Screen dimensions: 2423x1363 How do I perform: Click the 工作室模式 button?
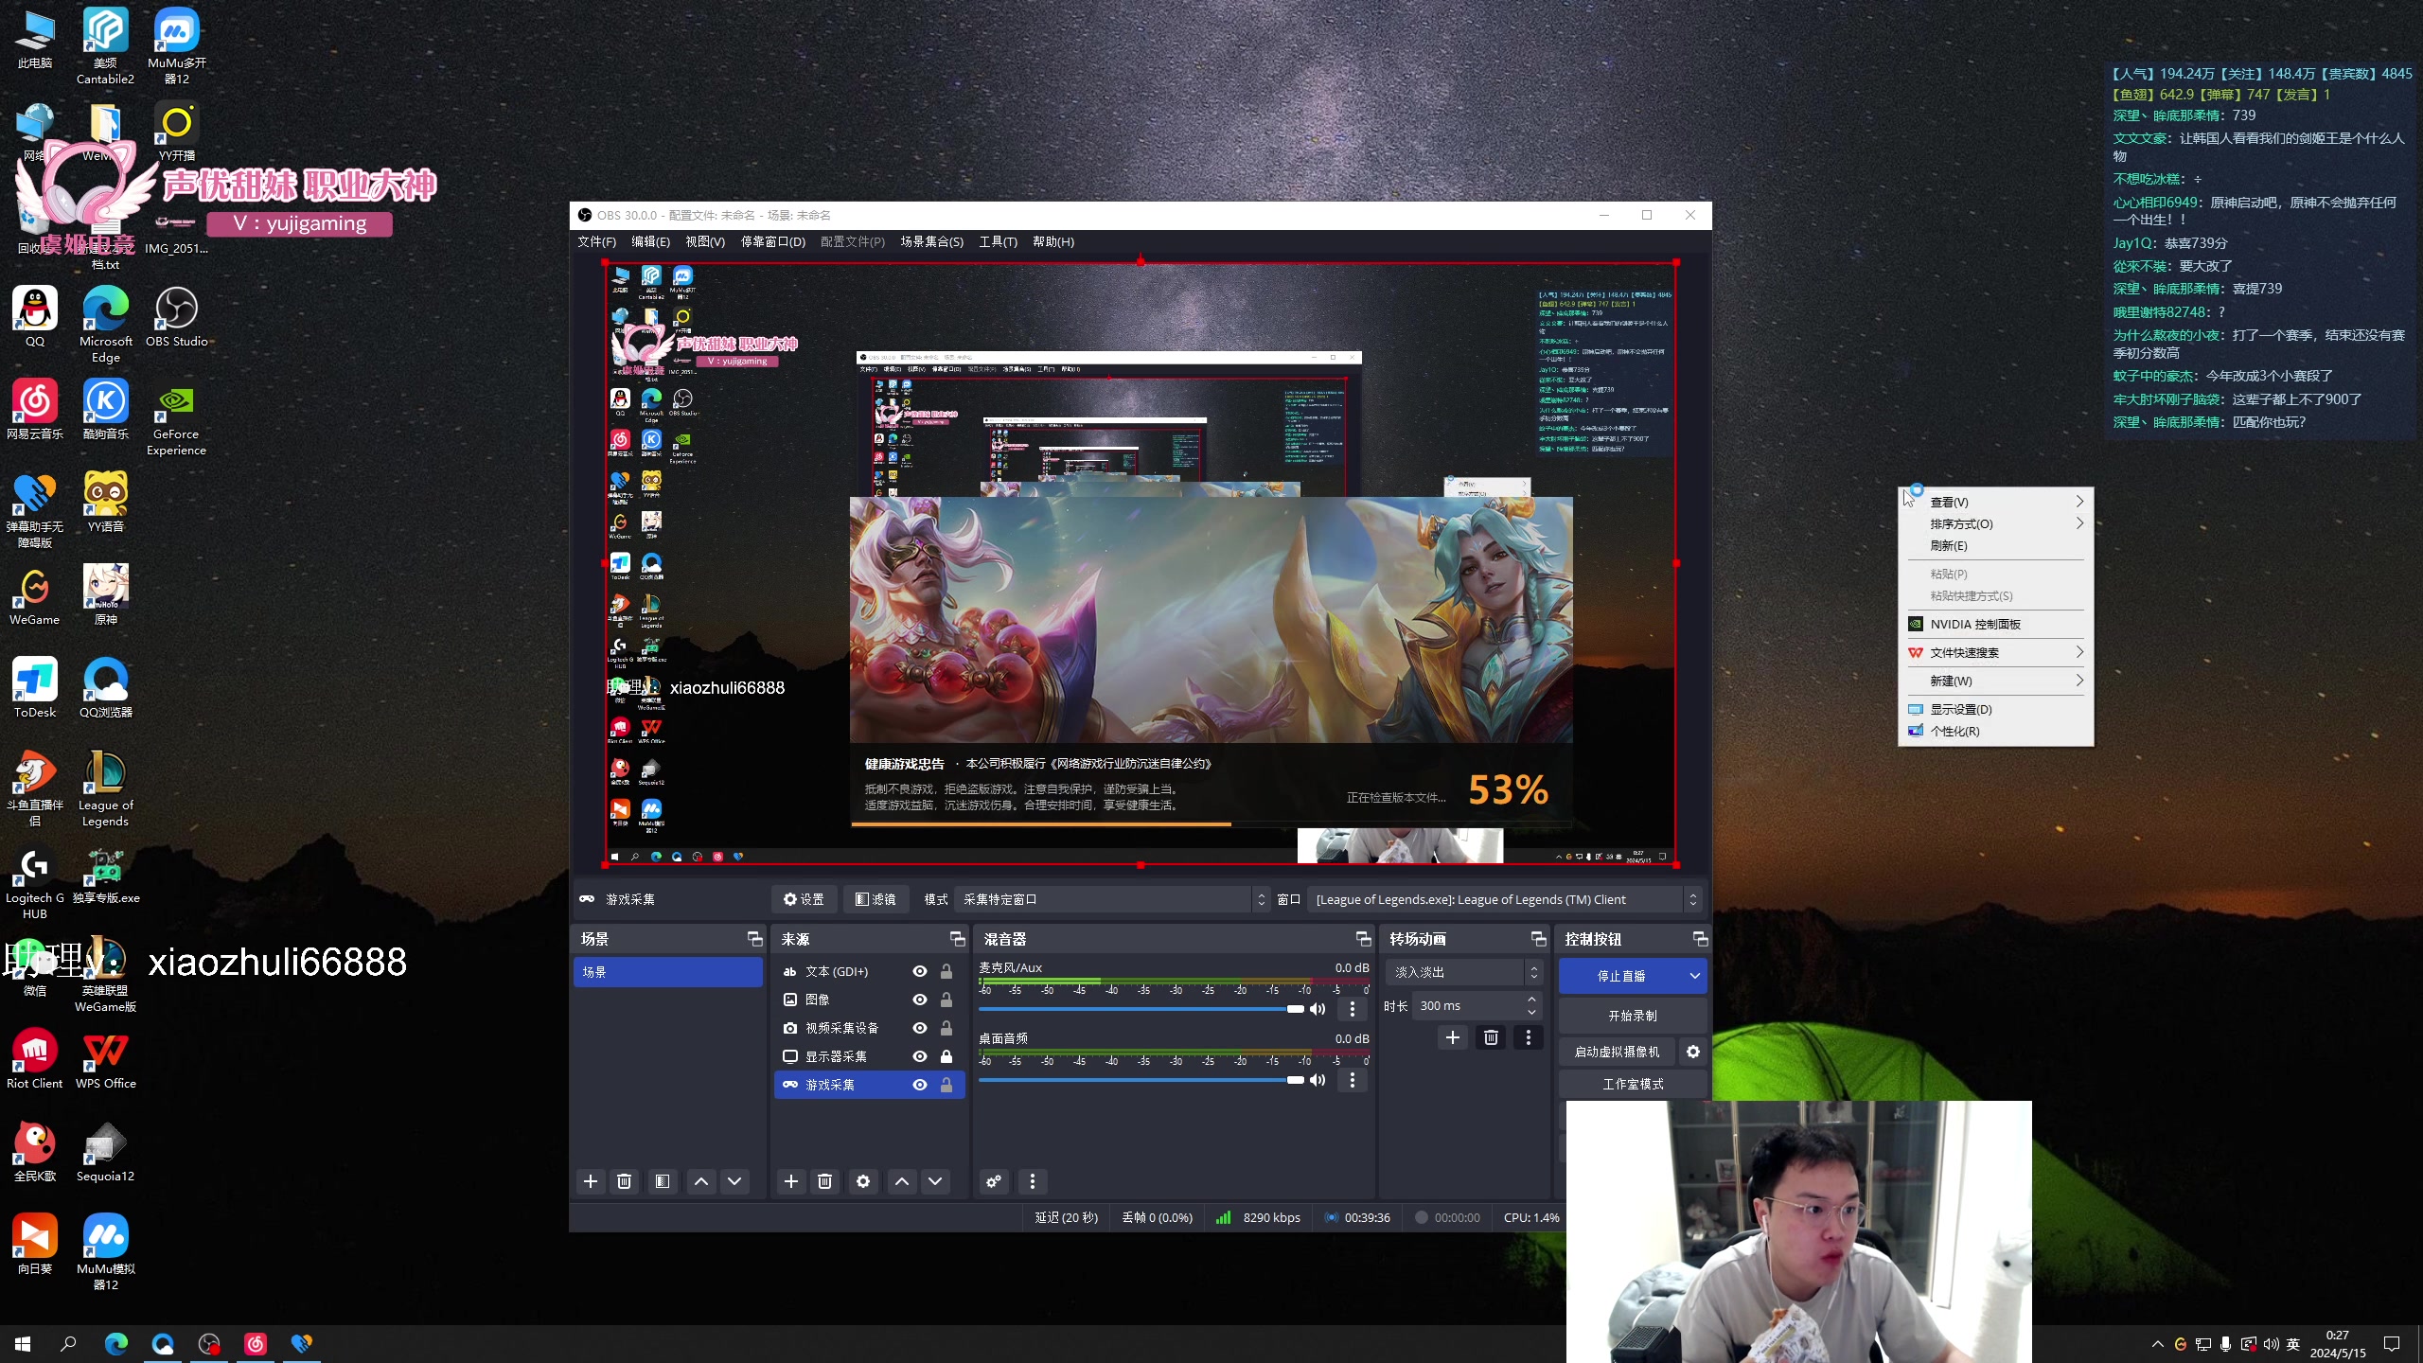pyautogui.click(x=1633, y=1084)
